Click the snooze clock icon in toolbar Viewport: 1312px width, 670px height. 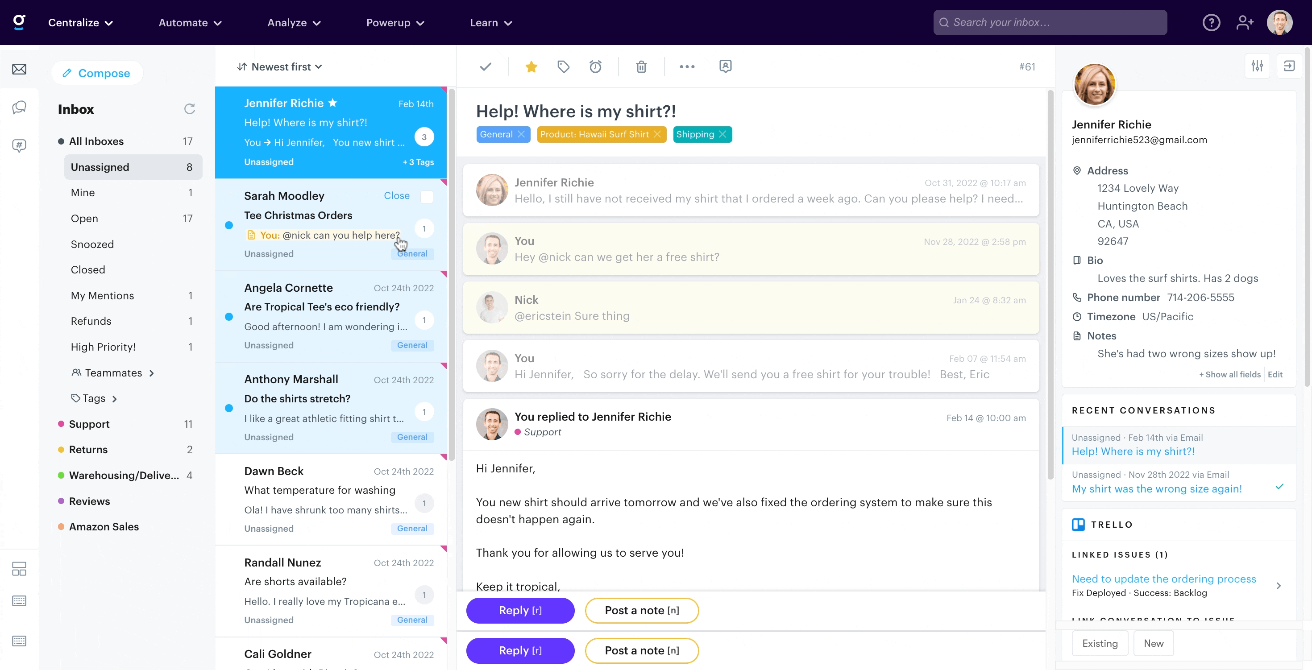pyautogui.click(x=595, y=67)
